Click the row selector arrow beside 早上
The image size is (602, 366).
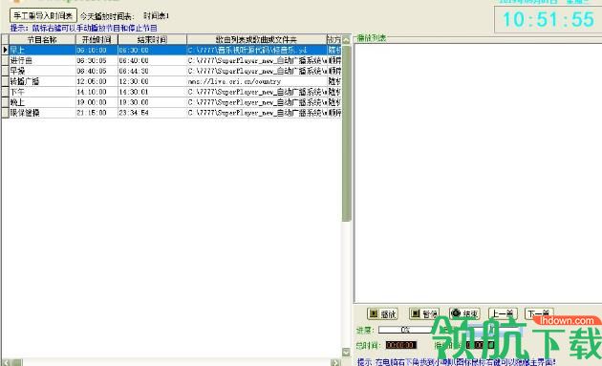5,50
